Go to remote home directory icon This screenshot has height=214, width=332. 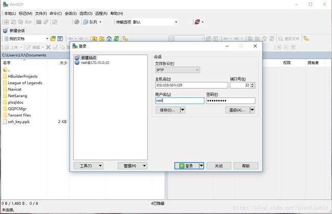click(265, 38)
